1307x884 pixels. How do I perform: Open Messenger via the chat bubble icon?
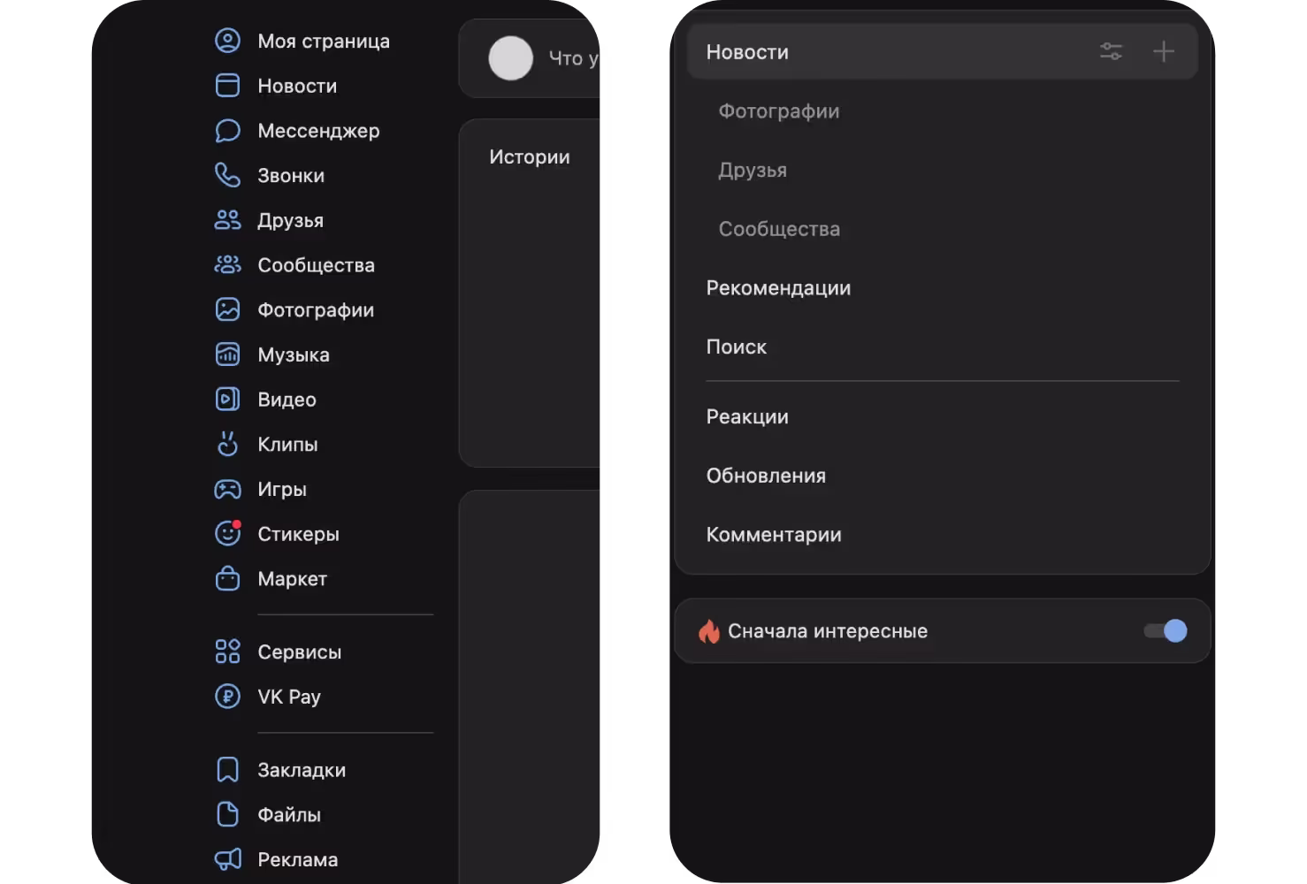click(x=227, y=131)
